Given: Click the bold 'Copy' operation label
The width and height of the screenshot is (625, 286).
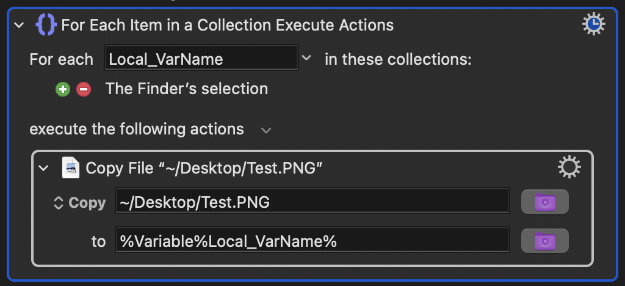Looking at the screenshot, I should tap(87, 203).
